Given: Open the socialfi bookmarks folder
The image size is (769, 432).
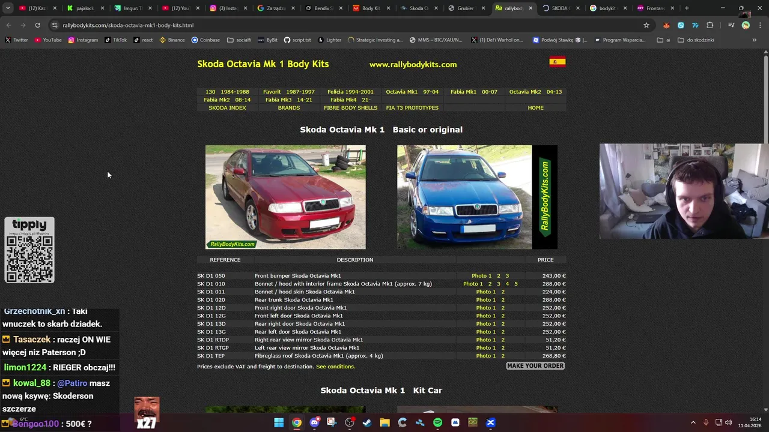Looking at the screenshot, I should point(239,40).
